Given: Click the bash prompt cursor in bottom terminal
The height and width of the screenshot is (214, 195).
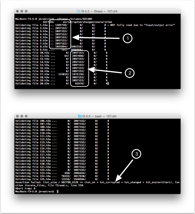Looking at the screenshot, I should [x=58, y=191].
